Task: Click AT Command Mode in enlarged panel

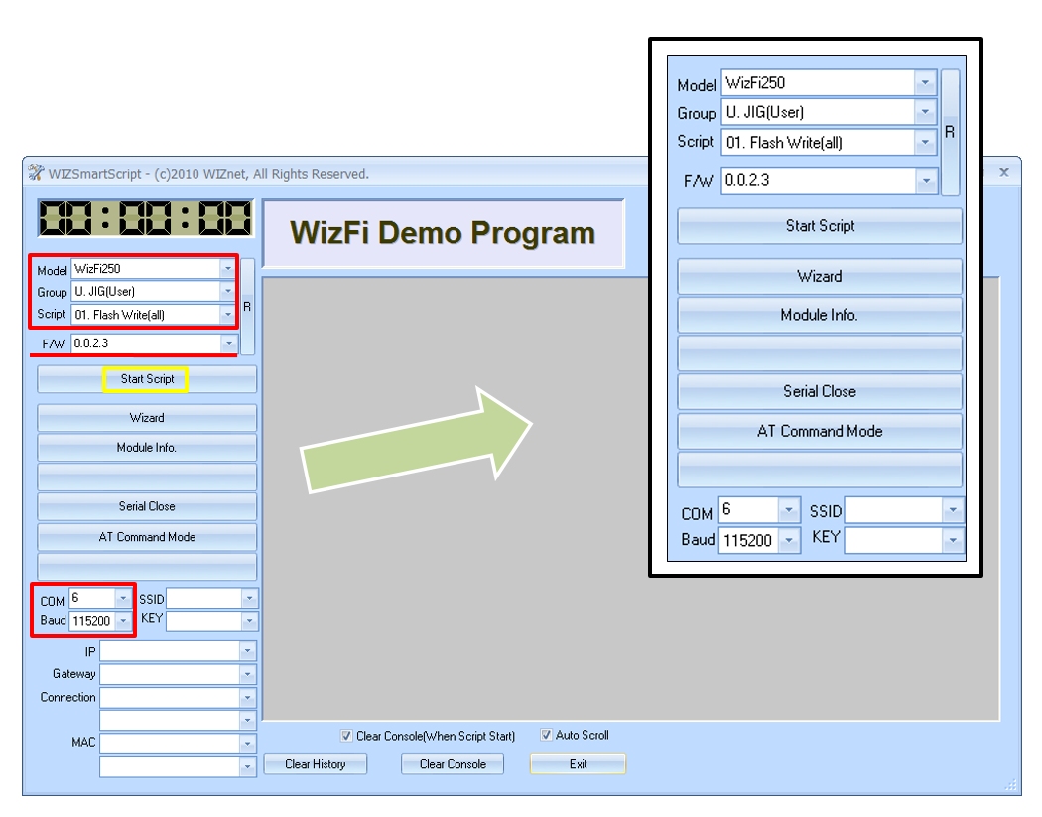Action: pos(820,432)
